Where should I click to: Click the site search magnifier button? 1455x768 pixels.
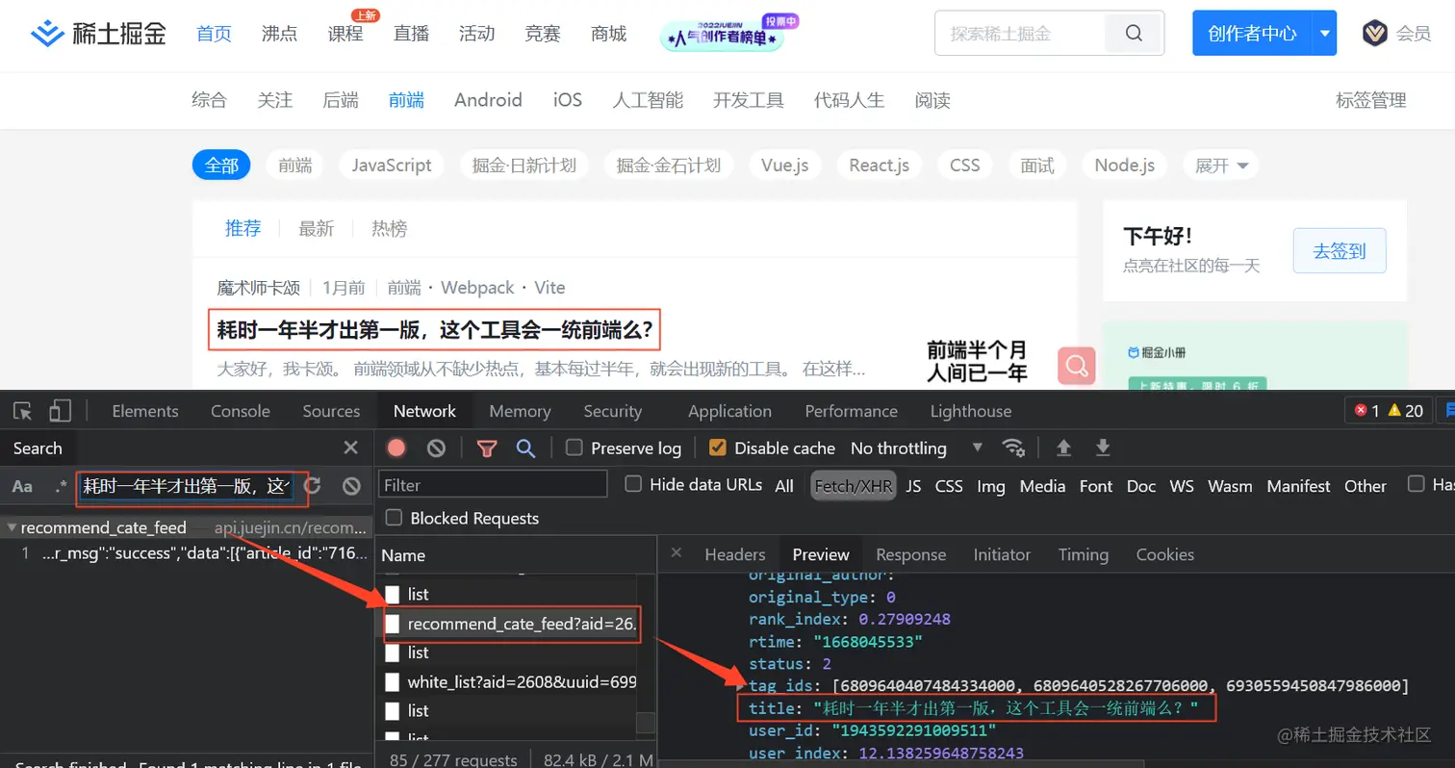coord(1134,34)
